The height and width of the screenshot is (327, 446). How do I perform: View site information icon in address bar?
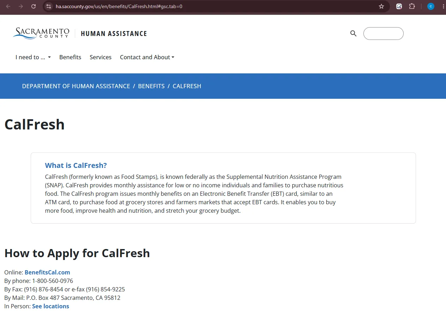[49, 6]
